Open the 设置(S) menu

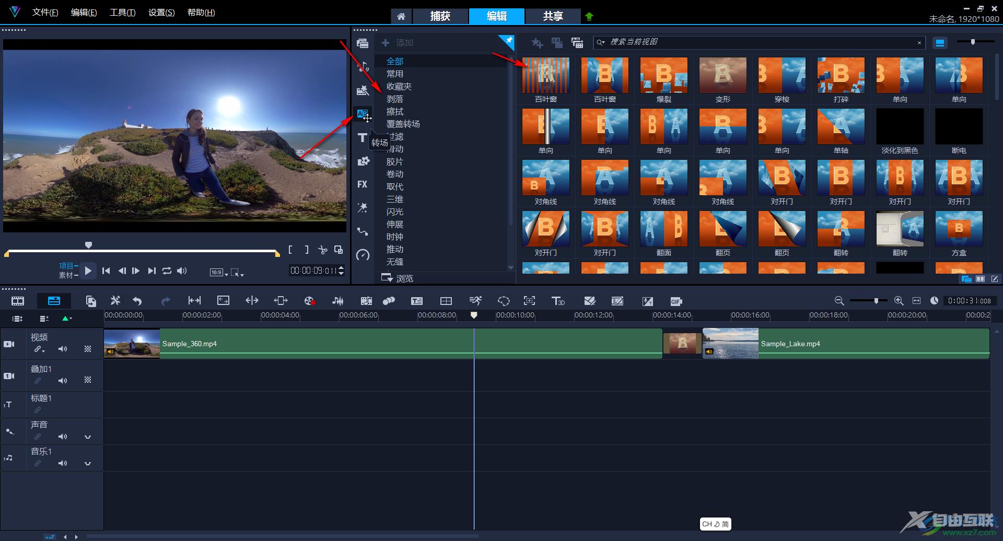tap(161, 13)
